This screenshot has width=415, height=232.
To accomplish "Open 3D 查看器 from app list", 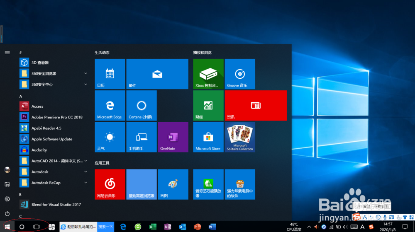I will pos(54,63).
